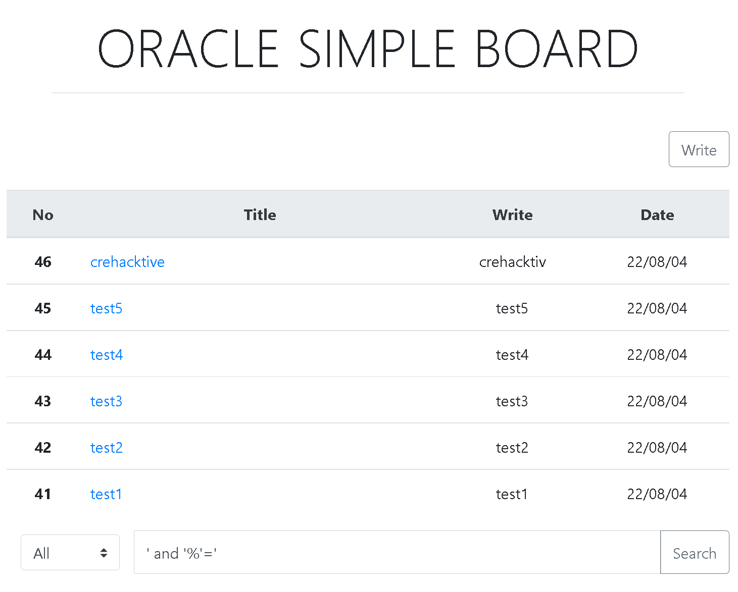This screenshot has width=738, height=592.
Task: Click the date in row 42
Action: tap(657, 448)
